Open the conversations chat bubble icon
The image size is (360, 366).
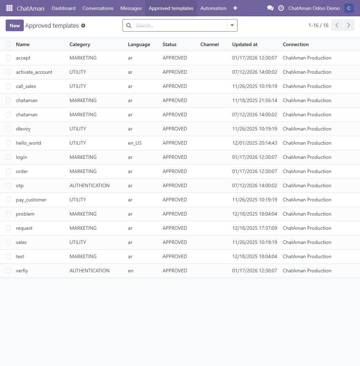(x=270, y=8)
